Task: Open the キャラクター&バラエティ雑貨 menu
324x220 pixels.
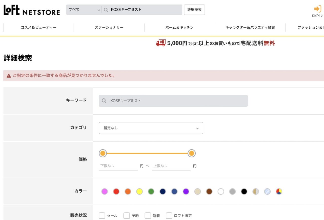Action: [250, 27]
